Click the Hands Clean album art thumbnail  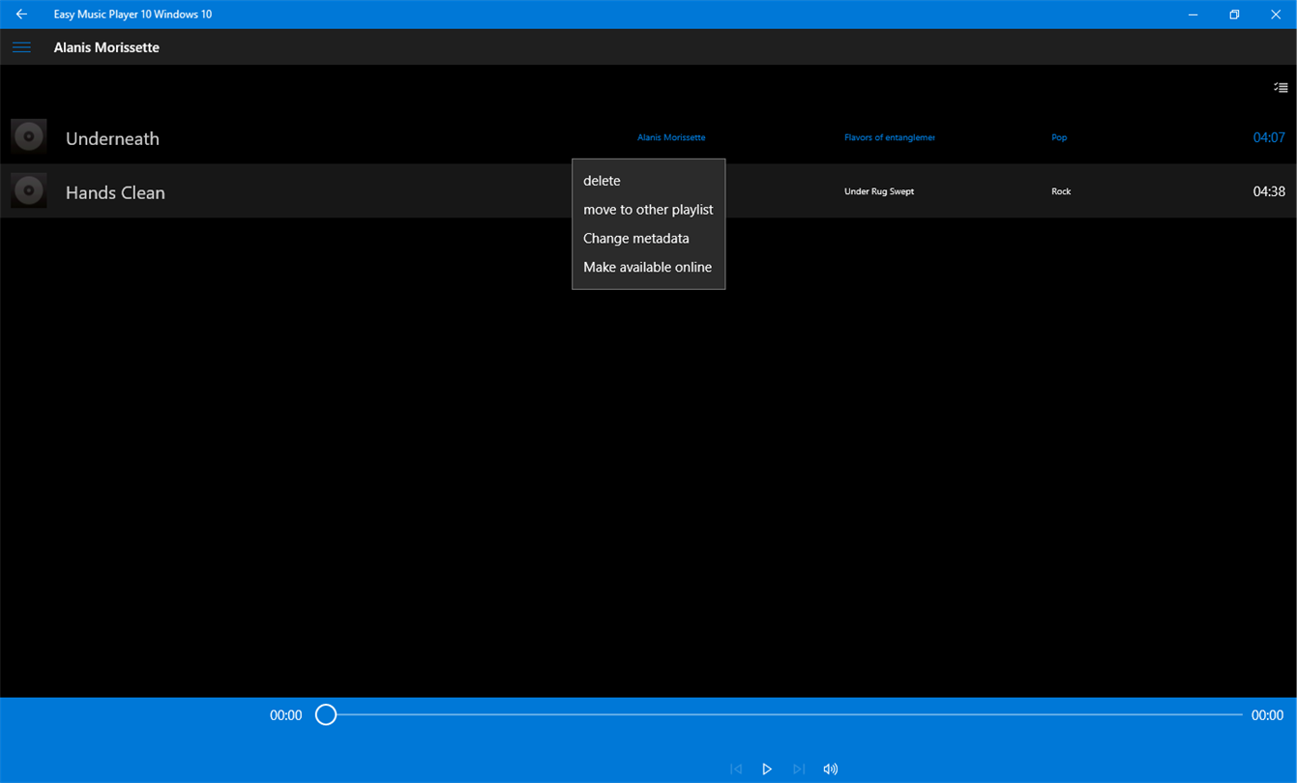[x=29, y=190]
